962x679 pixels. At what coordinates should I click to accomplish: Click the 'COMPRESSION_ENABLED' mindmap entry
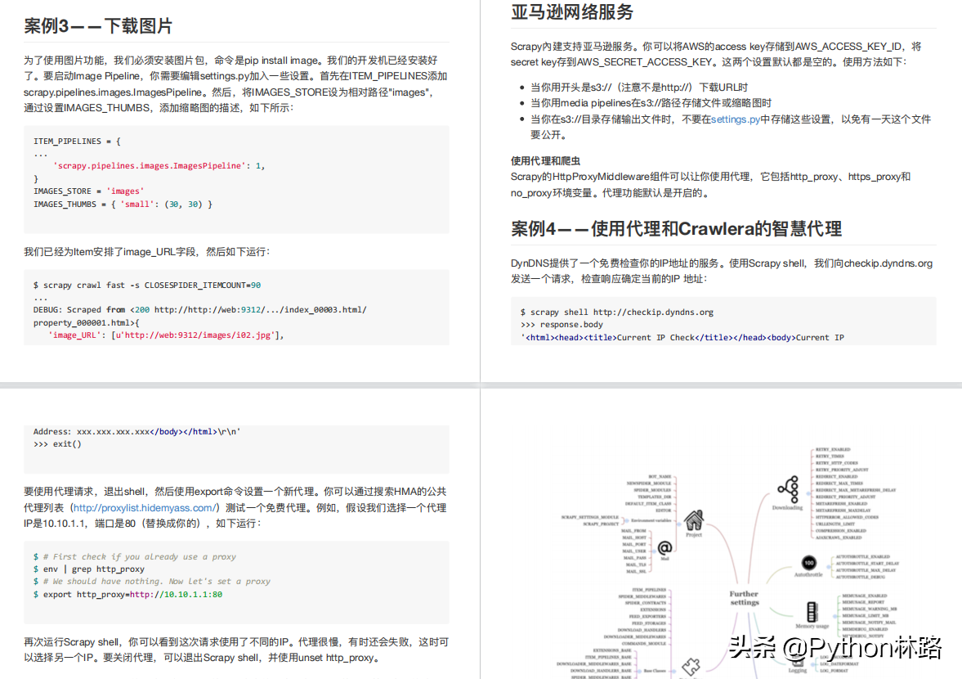tap(840, 530)
